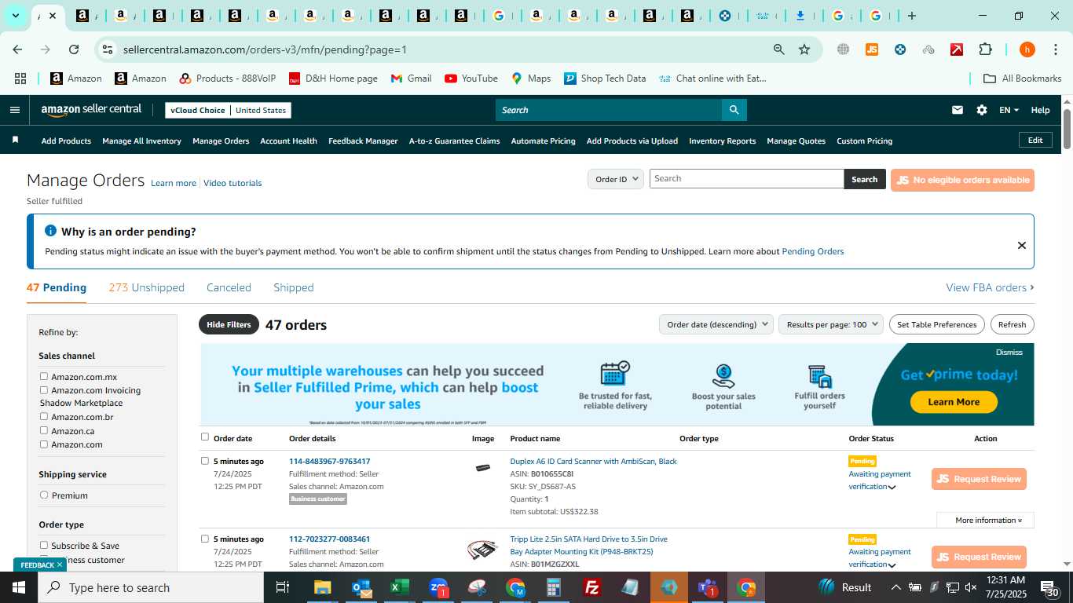Viewport: 1073px width, 603px height.
Task: Open Automate Pricing menu item
Action: (x=543, y=141)
